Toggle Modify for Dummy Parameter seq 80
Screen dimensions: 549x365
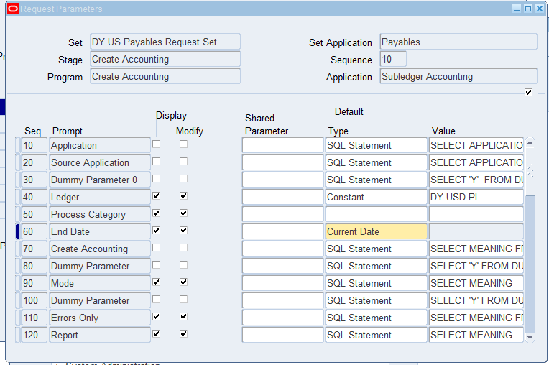183,265
